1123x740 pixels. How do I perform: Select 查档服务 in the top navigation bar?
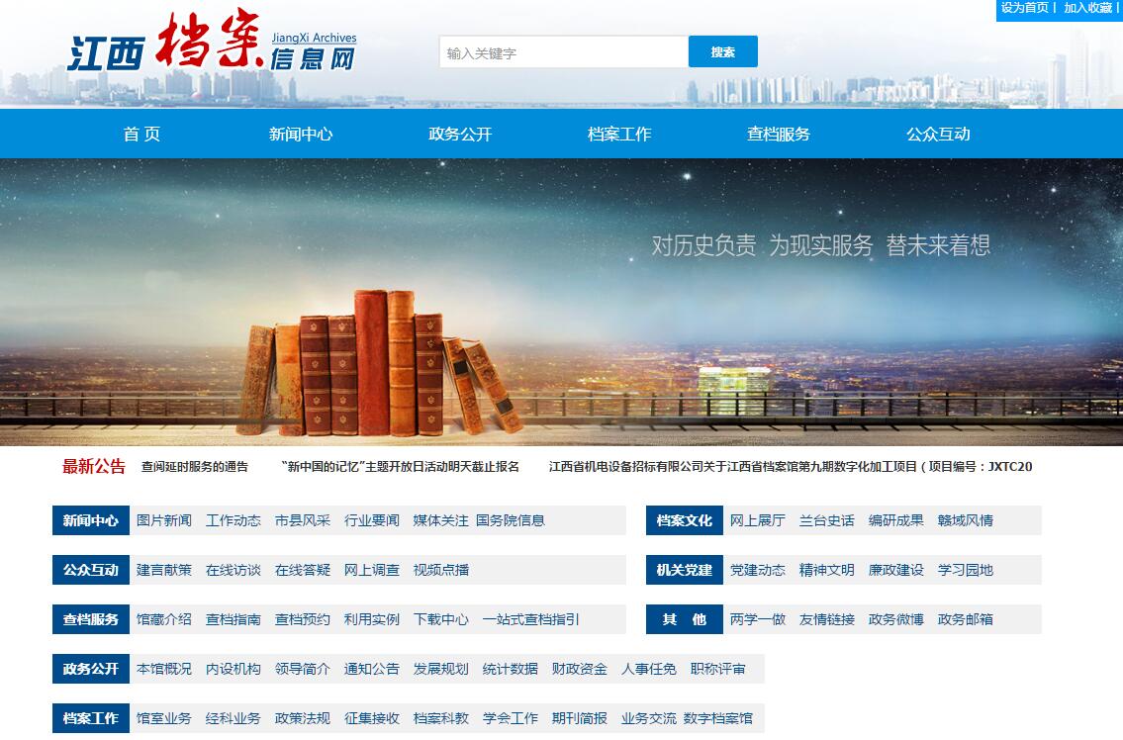779,135
